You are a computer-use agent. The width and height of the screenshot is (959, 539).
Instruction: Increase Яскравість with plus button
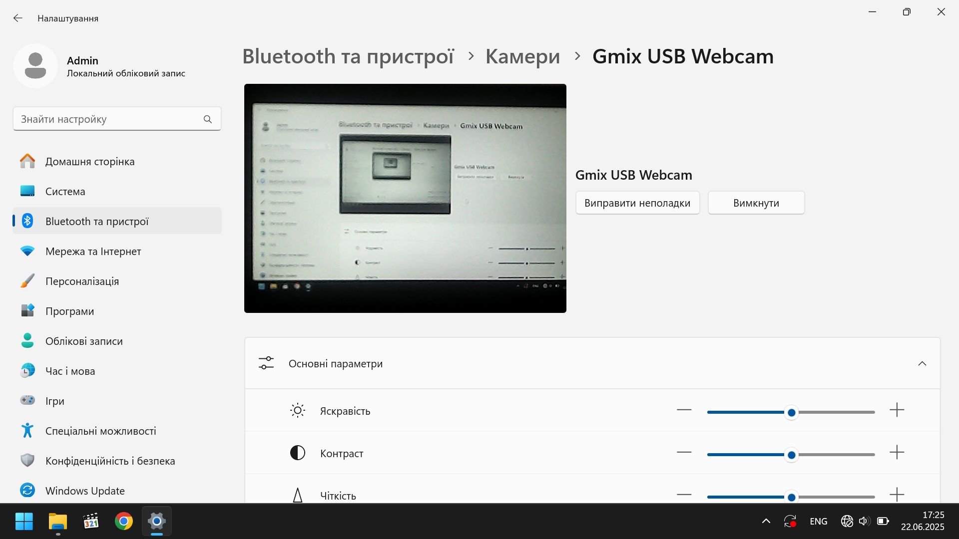tap(897, 410)
